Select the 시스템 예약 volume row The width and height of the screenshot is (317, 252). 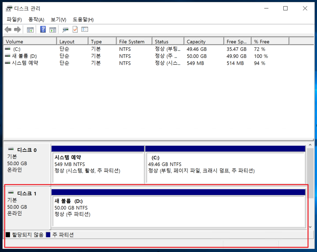click(158, 63)
